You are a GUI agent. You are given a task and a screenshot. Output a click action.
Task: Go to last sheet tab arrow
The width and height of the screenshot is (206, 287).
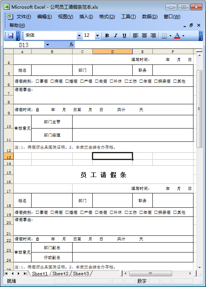(25, 273)
